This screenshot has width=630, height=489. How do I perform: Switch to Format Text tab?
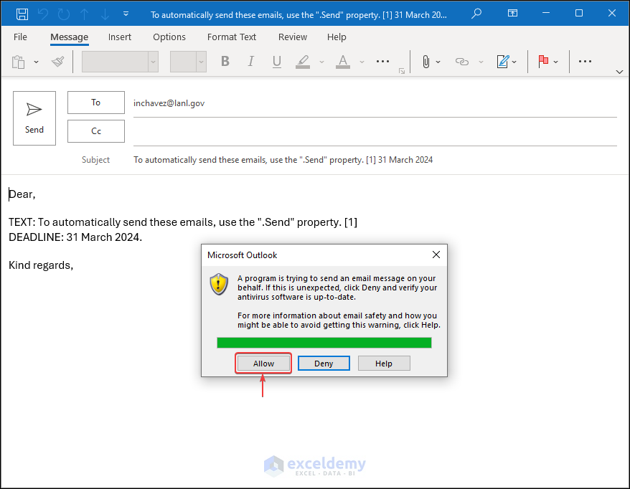[232, 37]
